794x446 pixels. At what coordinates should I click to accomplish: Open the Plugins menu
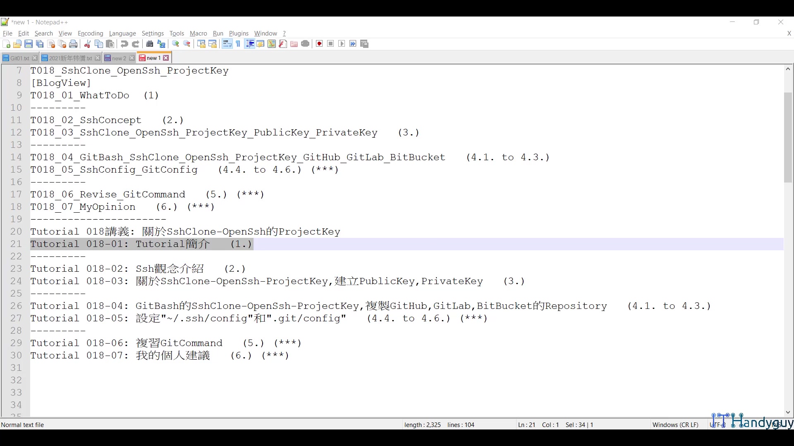(239, 33)
